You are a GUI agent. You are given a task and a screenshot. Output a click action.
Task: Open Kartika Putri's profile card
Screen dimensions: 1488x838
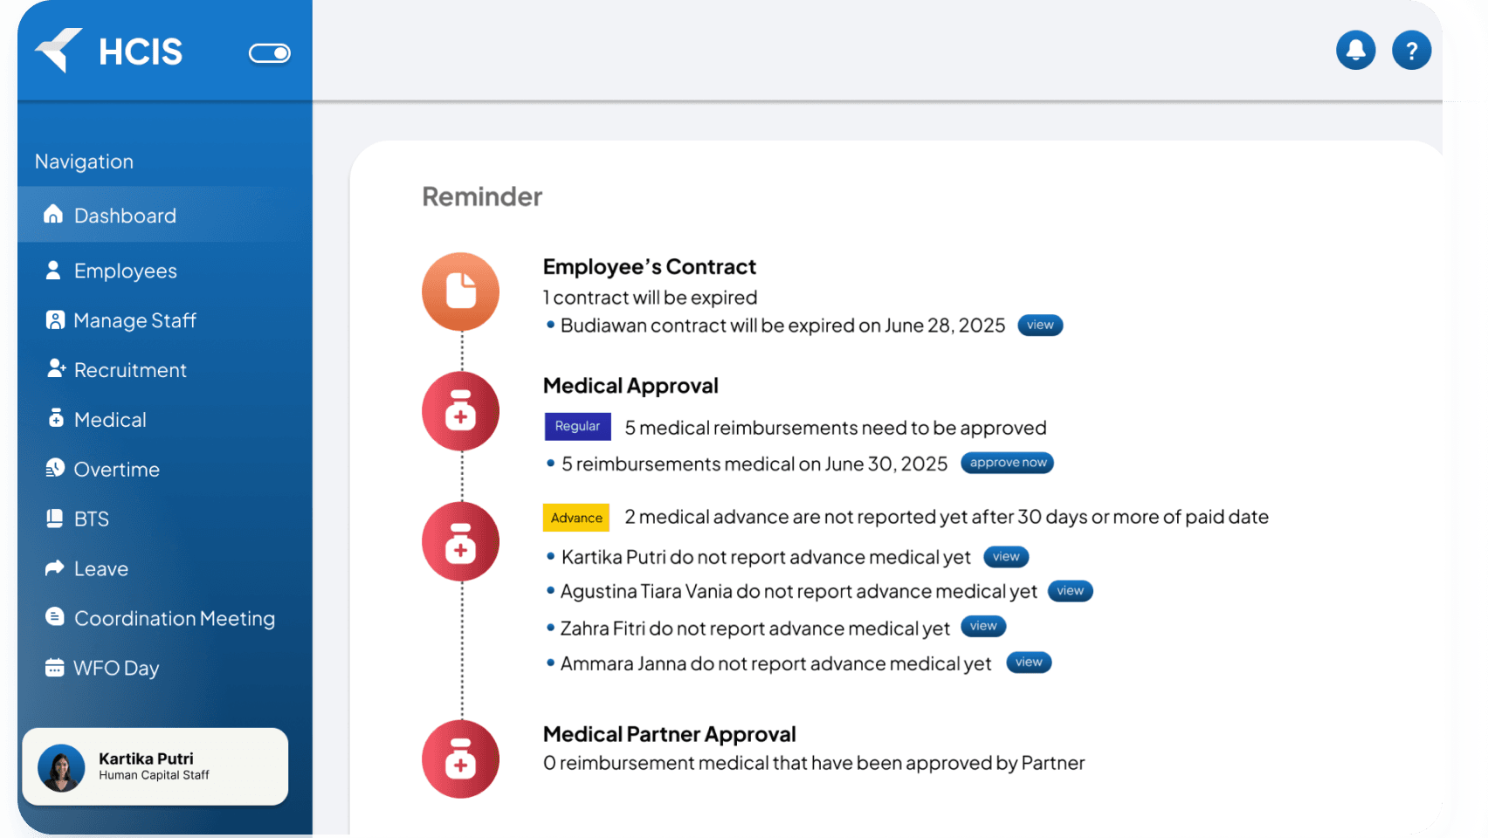155,766
